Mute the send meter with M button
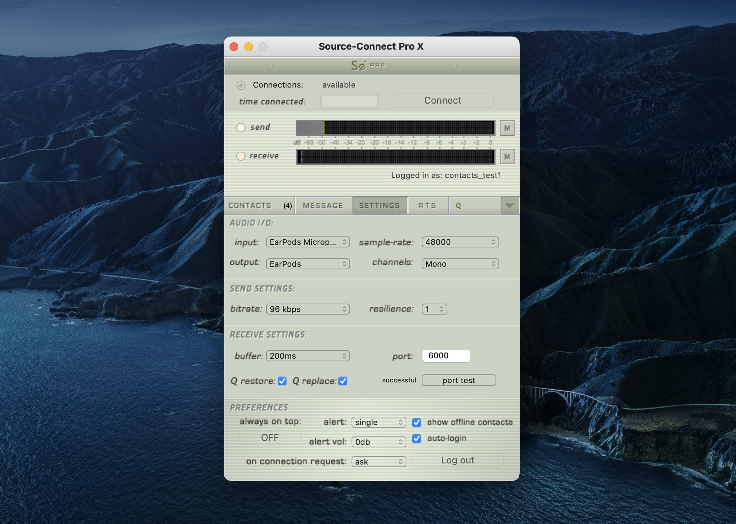This screenshot has width=736, height=524. pos(507,128)
